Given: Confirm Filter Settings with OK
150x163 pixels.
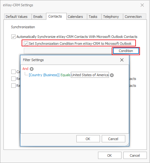Looking at the screenshot, I should point(88,139).
